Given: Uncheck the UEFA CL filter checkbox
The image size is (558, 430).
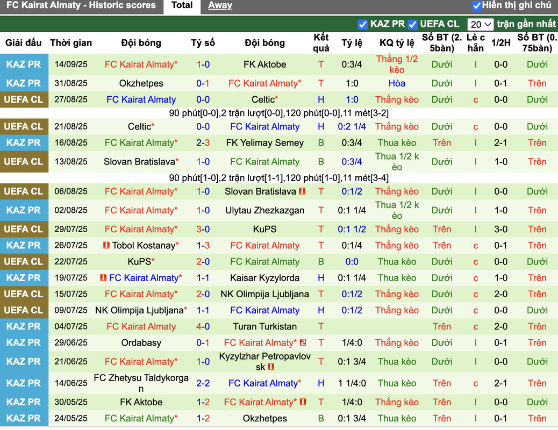Looking at the screenshot, I should 412,24.
